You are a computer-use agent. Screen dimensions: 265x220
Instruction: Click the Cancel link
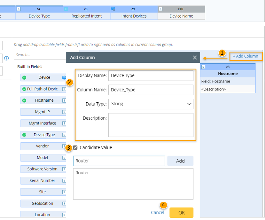157,213
